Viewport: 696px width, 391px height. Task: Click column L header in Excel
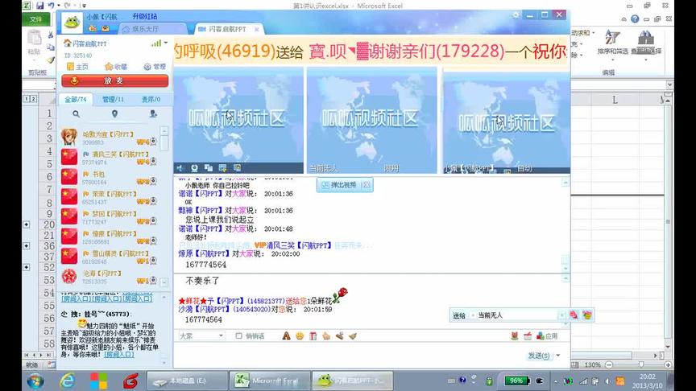coord(615,101)
